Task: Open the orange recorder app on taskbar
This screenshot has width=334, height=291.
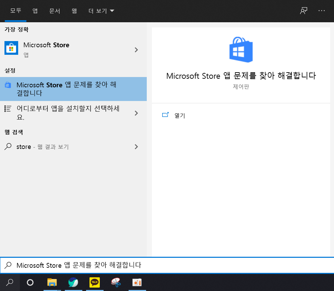Action: 137,282
